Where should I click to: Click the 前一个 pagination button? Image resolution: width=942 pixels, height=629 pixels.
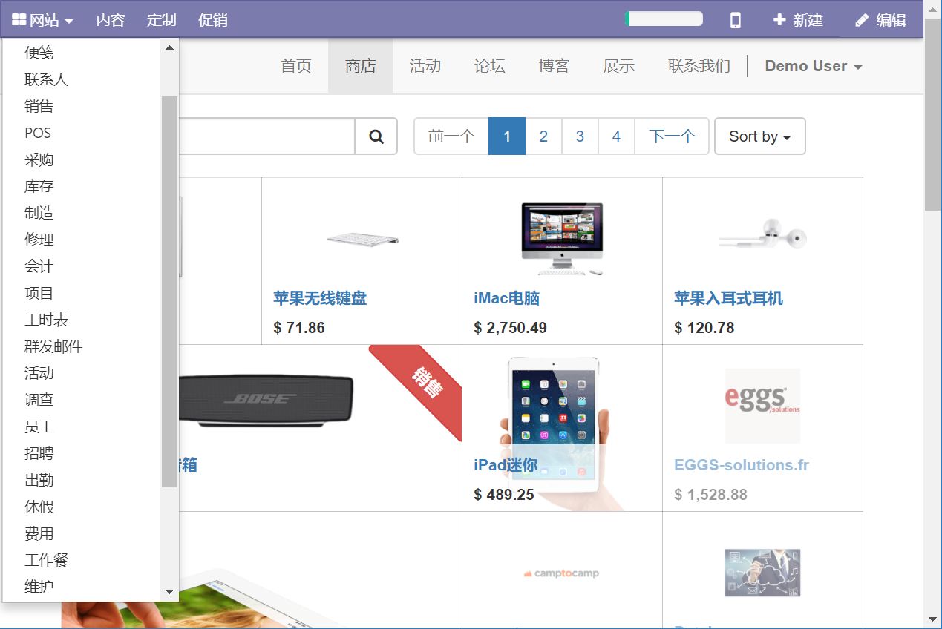[x=451, y=136]
